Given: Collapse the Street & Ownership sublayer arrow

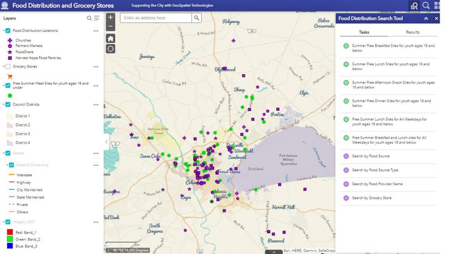Looking at the screenshot, I should [7, 165].
